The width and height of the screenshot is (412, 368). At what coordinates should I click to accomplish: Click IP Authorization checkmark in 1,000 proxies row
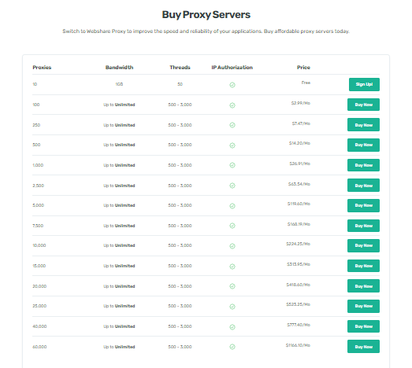coord(232,165)
